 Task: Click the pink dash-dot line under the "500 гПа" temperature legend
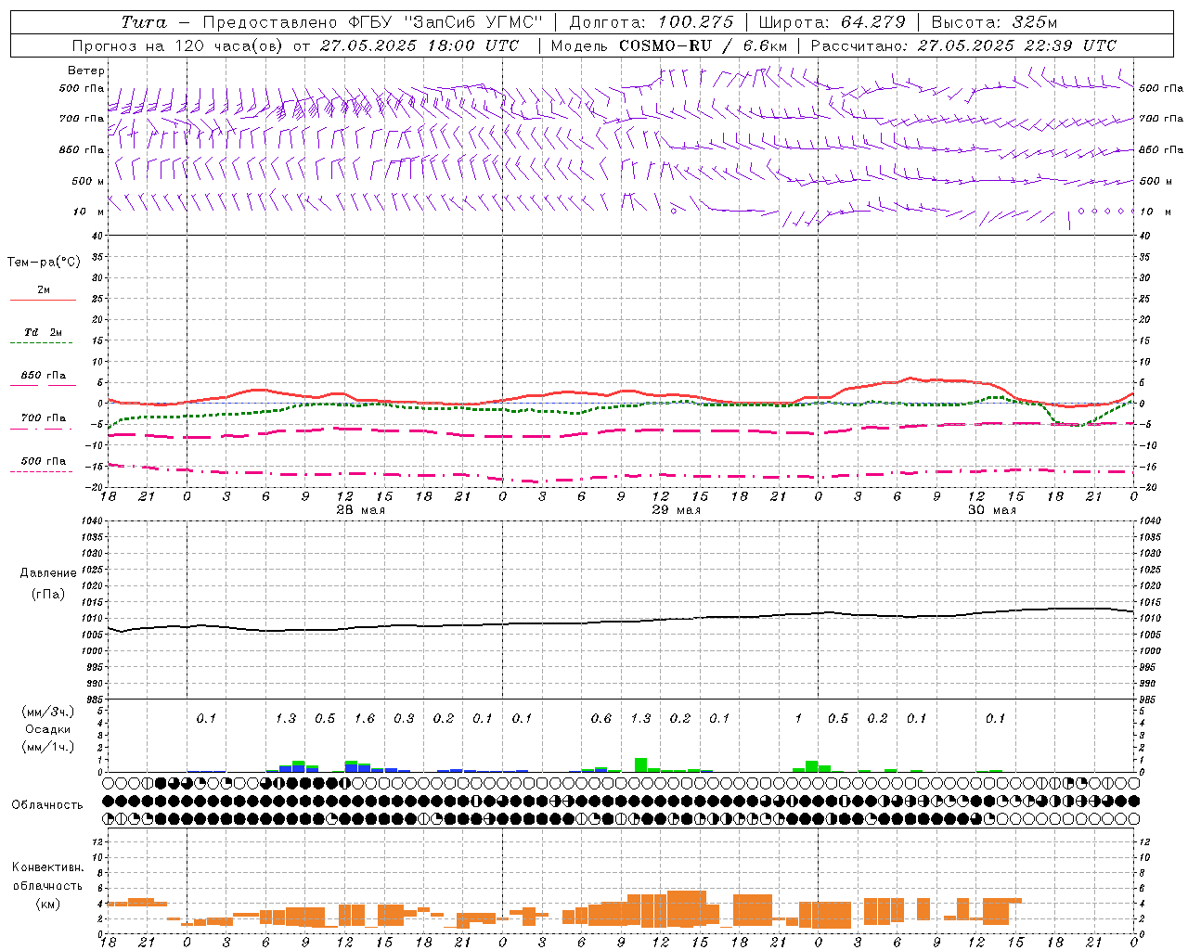[x=43, y=471]
